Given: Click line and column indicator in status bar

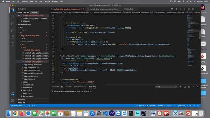Looking at the screenshot, I should (x=146, y=106).
